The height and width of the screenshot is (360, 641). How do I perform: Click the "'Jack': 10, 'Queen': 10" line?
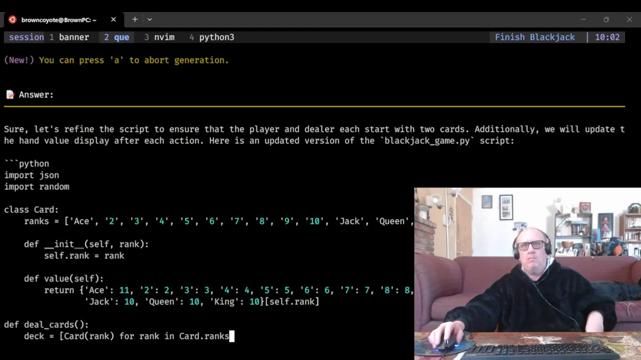pyautogui.click(x=202, y=301)
